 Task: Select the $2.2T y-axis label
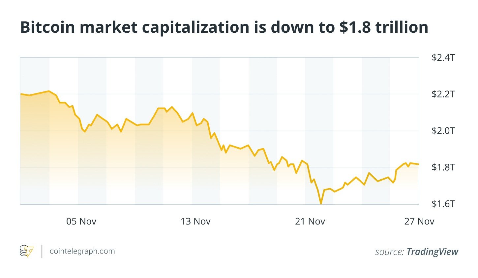[x=443, y=94]
